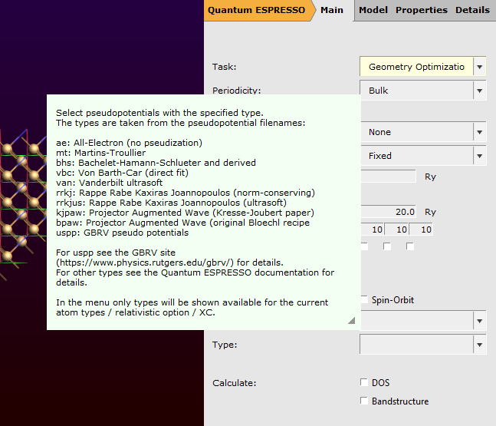Switch to the Main tab
This screenshot has height=426, width=496.
(332, 10)
